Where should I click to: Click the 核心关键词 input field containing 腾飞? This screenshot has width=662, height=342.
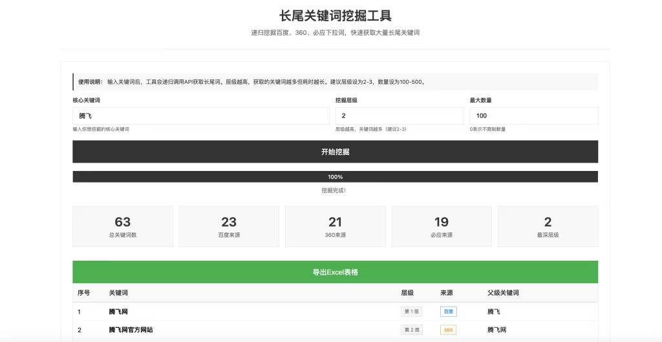click(200, 116)
